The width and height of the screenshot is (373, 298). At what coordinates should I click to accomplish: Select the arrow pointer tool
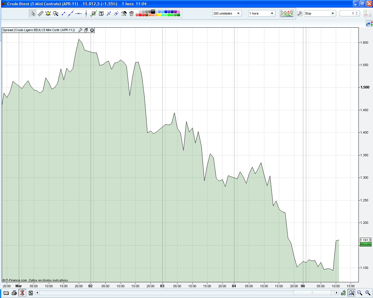(33, 13)
